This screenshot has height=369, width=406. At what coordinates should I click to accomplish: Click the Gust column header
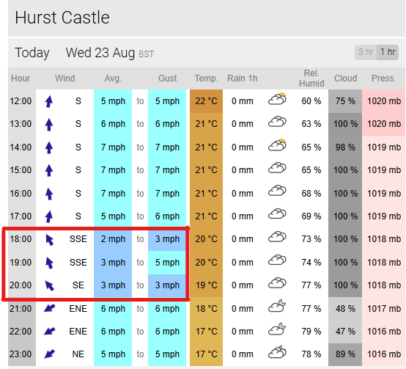168,78
